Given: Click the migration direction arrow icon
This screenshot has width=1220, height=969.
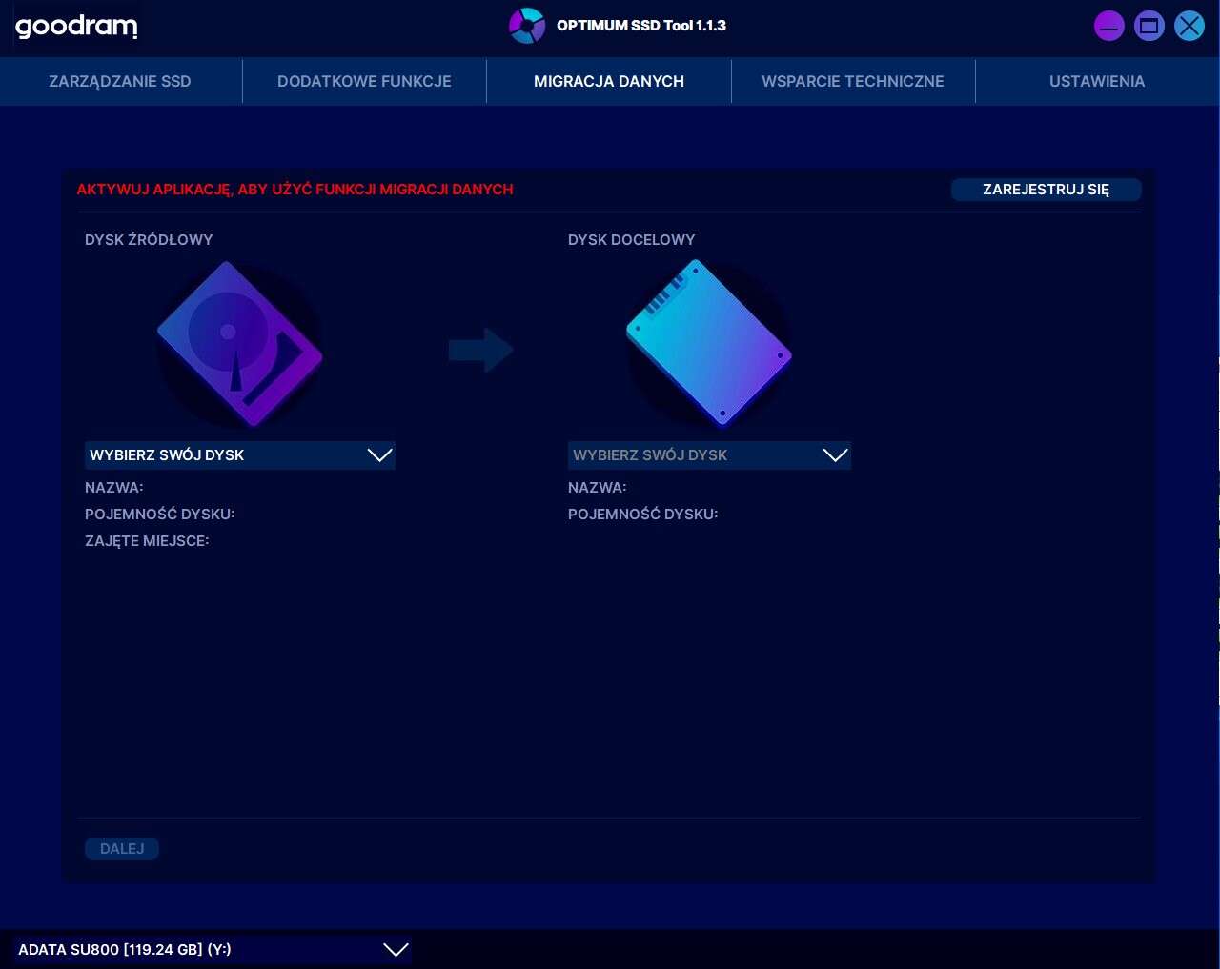Looking at the screenshot, I should 480,351.
